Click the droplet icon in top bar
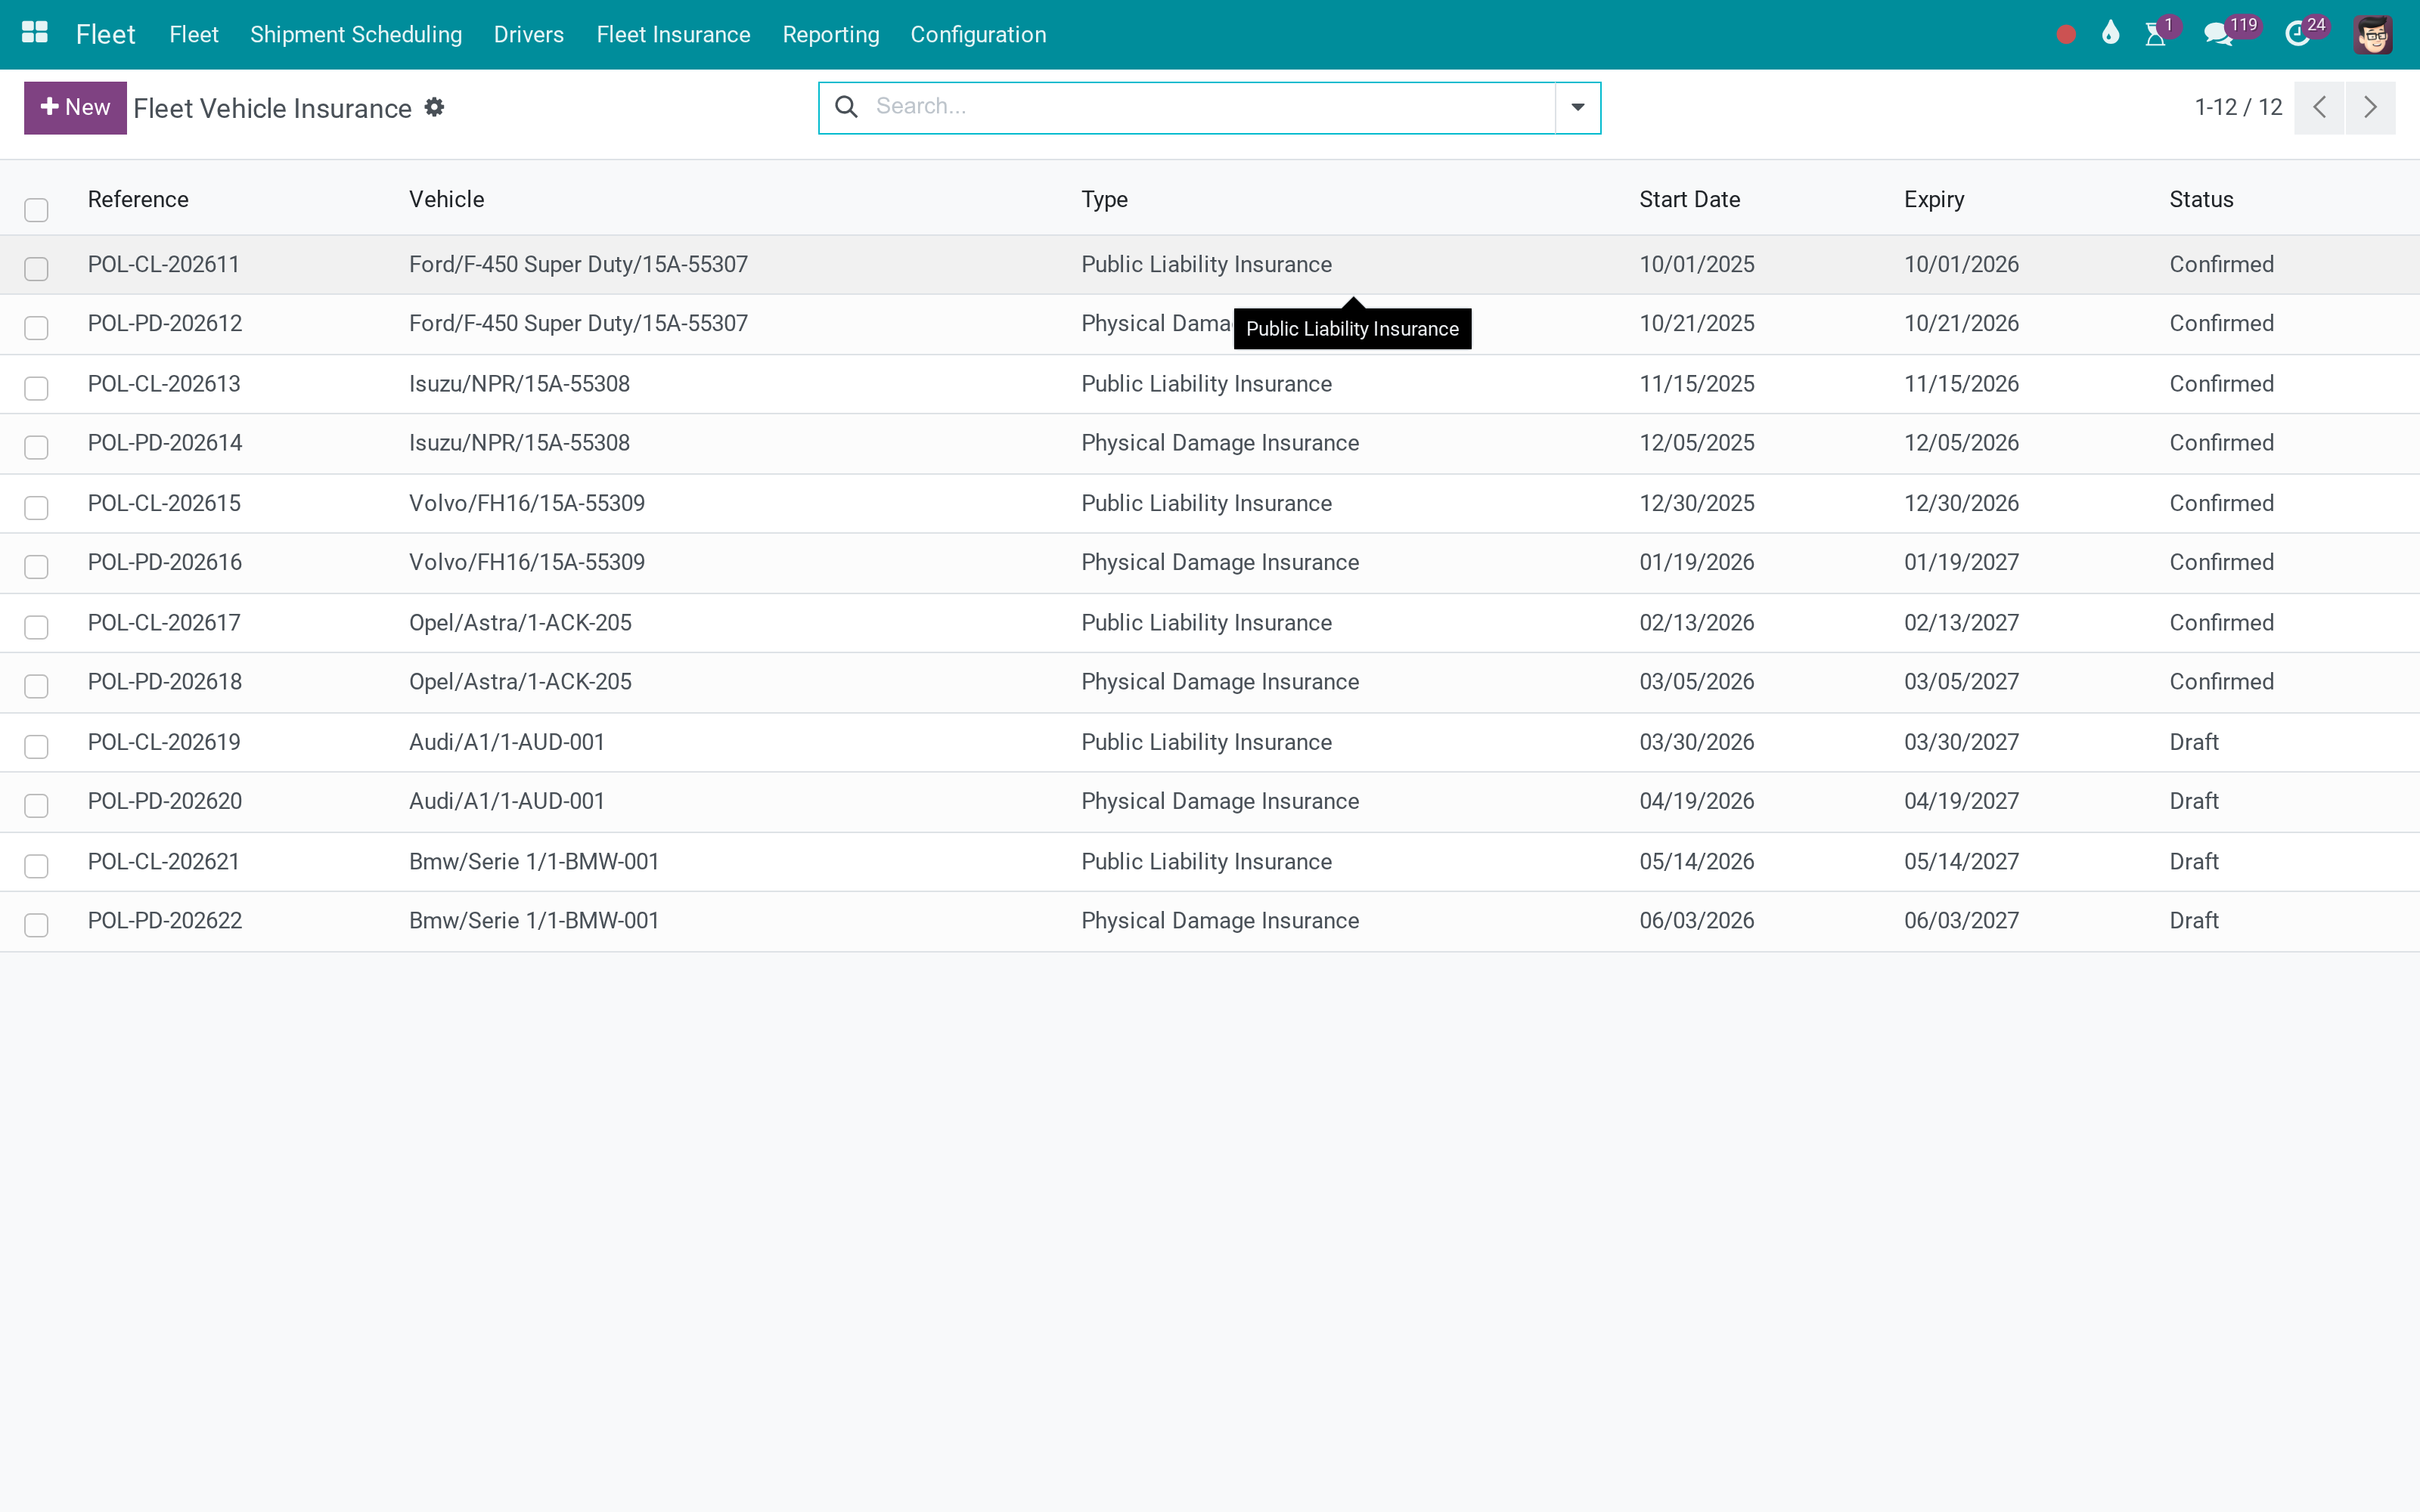2420x1512 pixels. [2110, 33]
